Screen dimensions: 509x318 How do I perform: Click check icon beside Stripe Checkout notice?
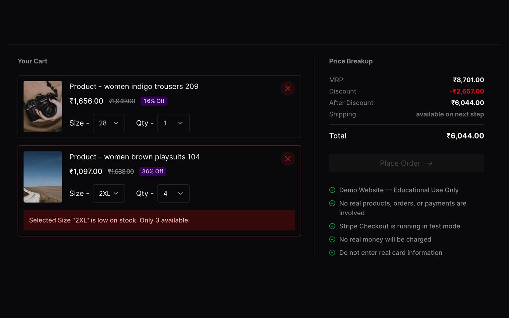(x=332, y=226)
